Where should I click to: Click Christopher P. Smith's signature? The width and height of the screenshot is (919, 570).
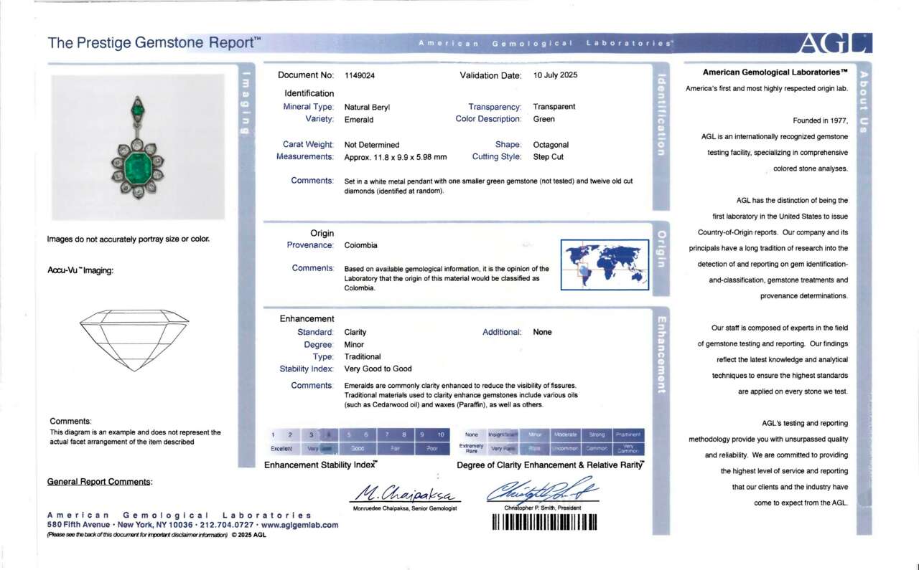pyautogui.click(x=542, y=492)
